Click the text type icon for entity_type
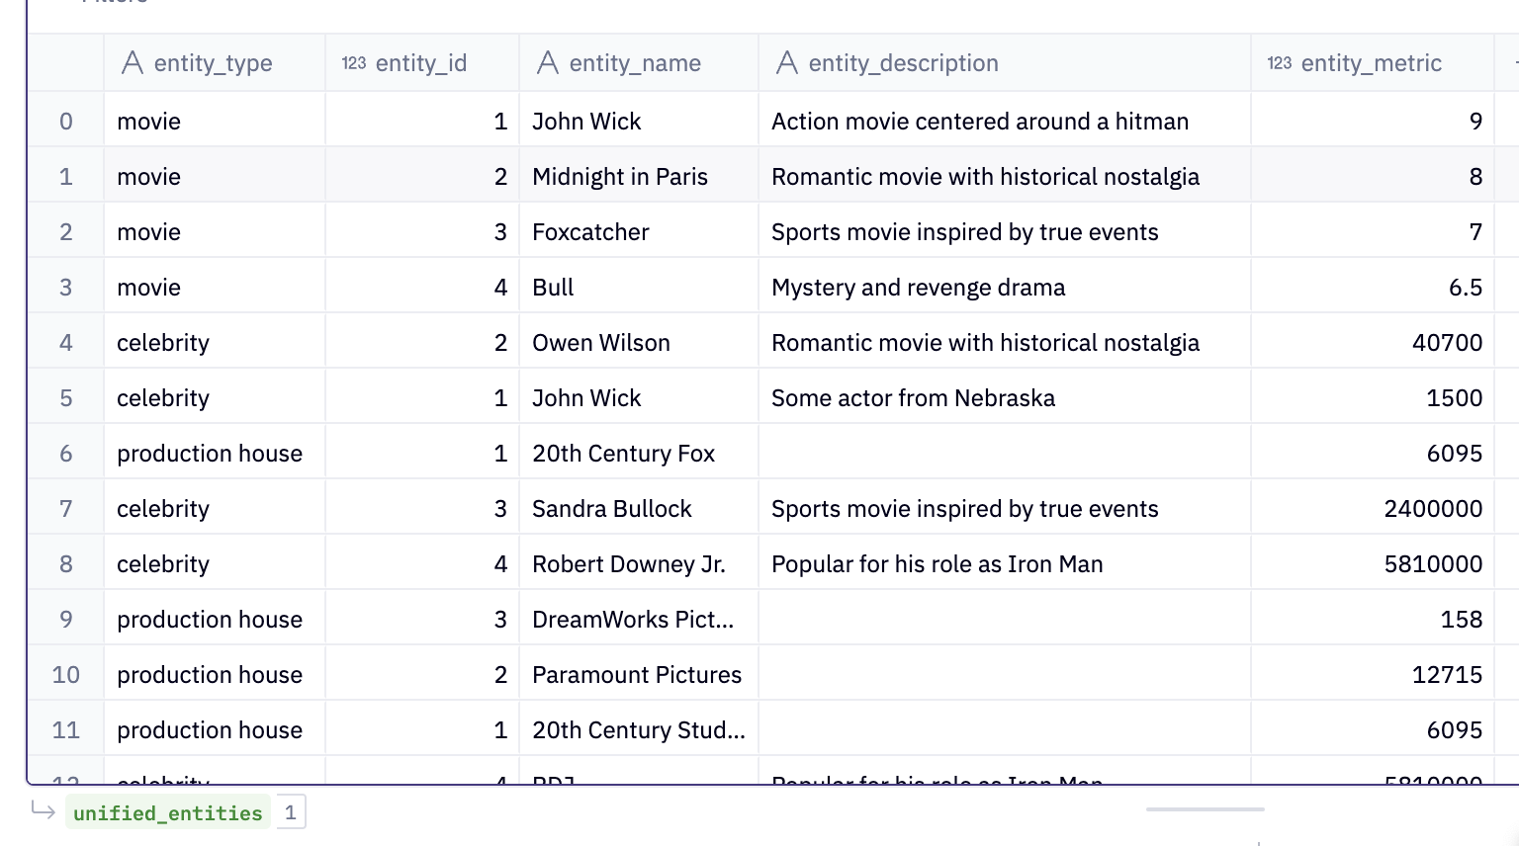Viewport: 1519px width, 846px height. 133,63
